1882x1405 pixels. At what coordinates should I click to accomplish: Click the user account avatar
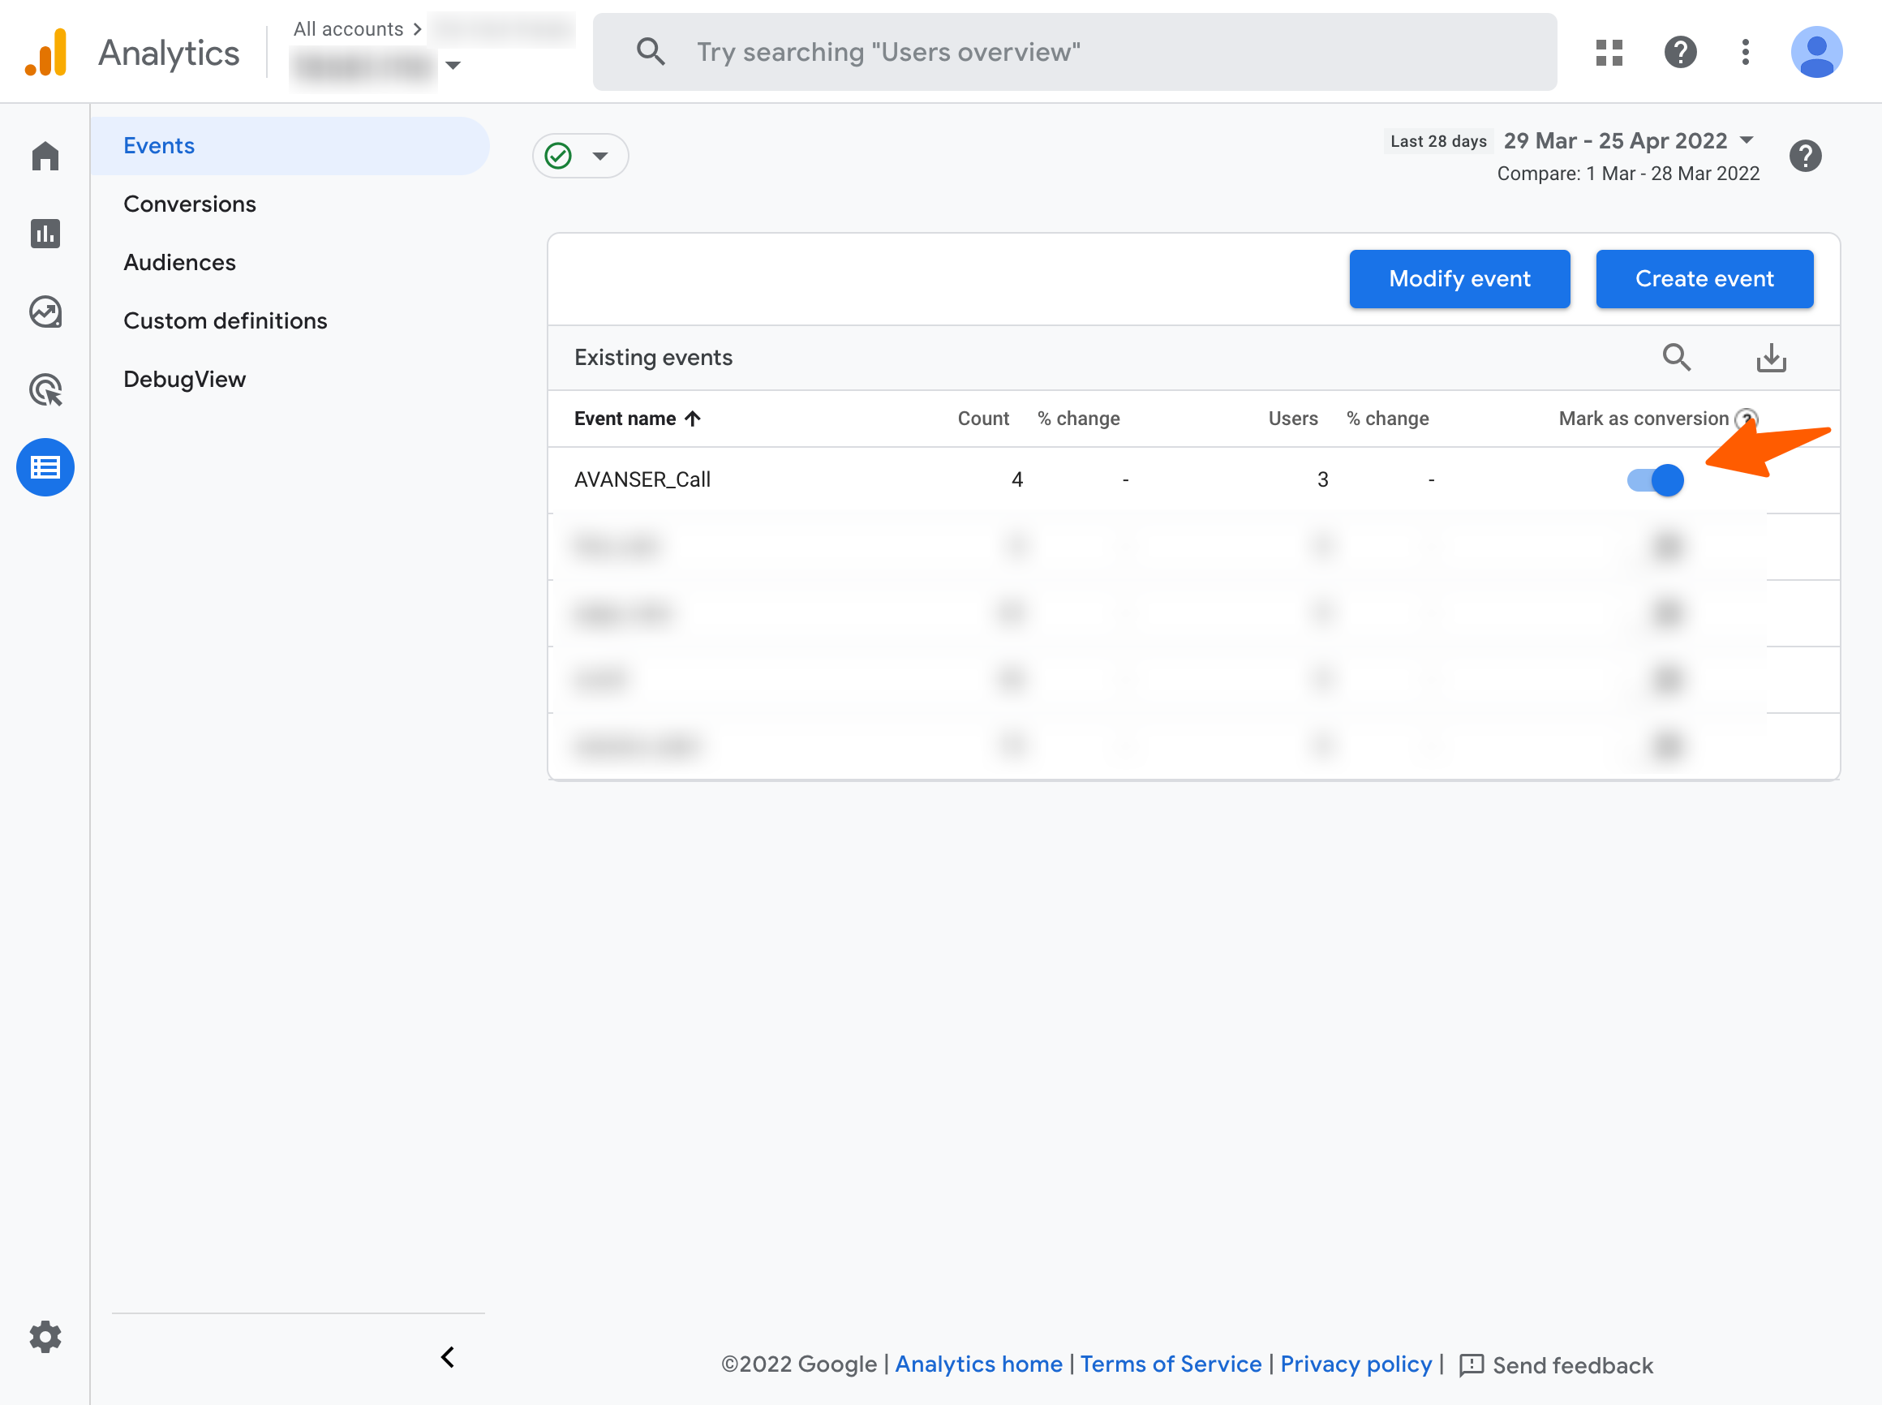(1815, 53)
